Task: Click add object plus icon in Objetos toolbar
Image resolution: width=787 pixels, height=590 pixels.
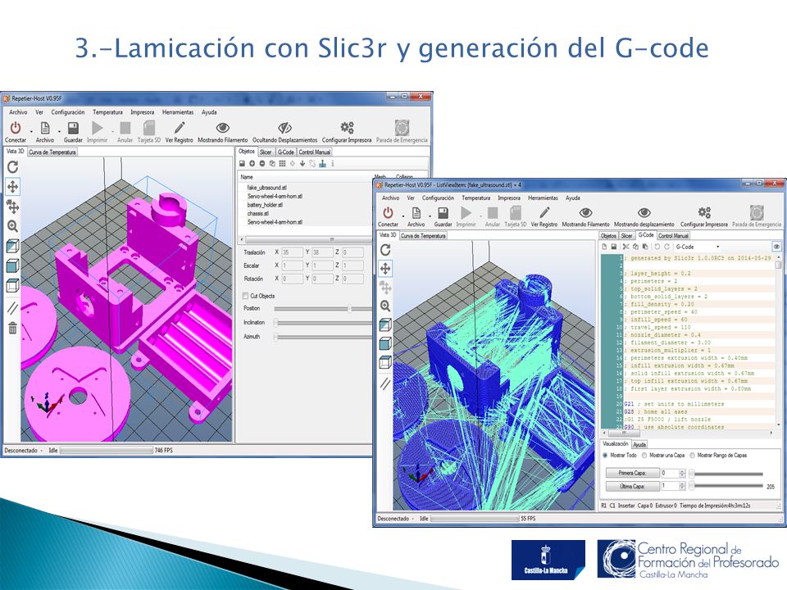Action: coord(252,164)
